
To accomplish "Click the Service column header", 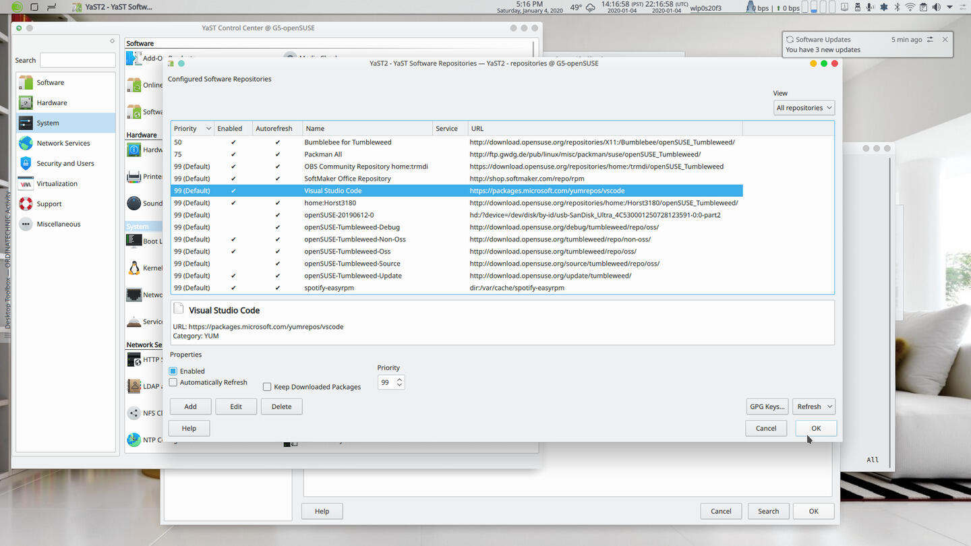I will pos(450,129).
